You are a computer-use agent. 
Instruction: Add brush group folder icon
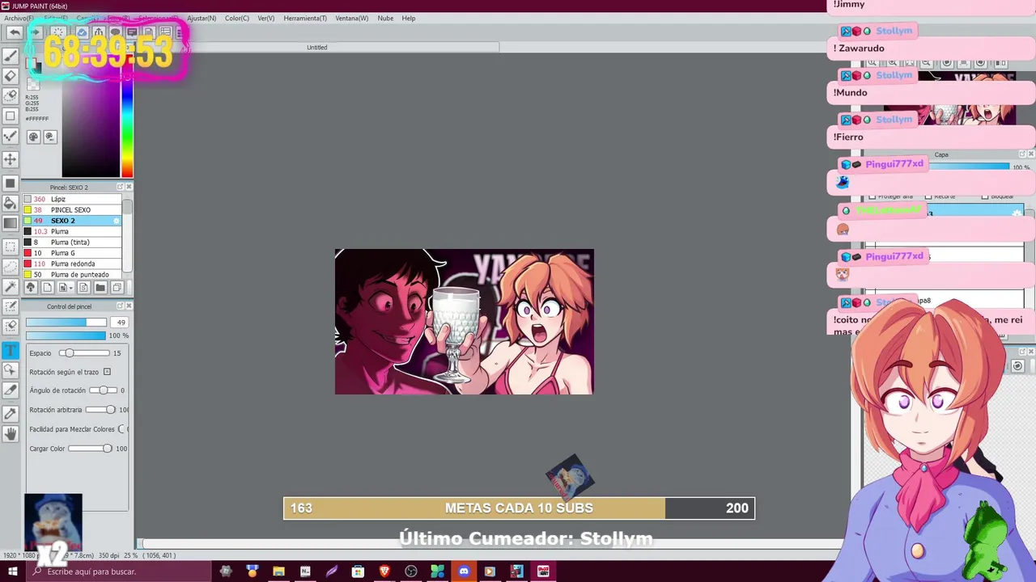100,287
